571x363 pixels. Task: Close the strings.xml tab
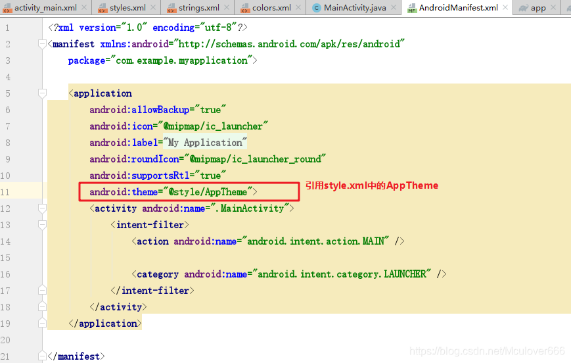227,7
